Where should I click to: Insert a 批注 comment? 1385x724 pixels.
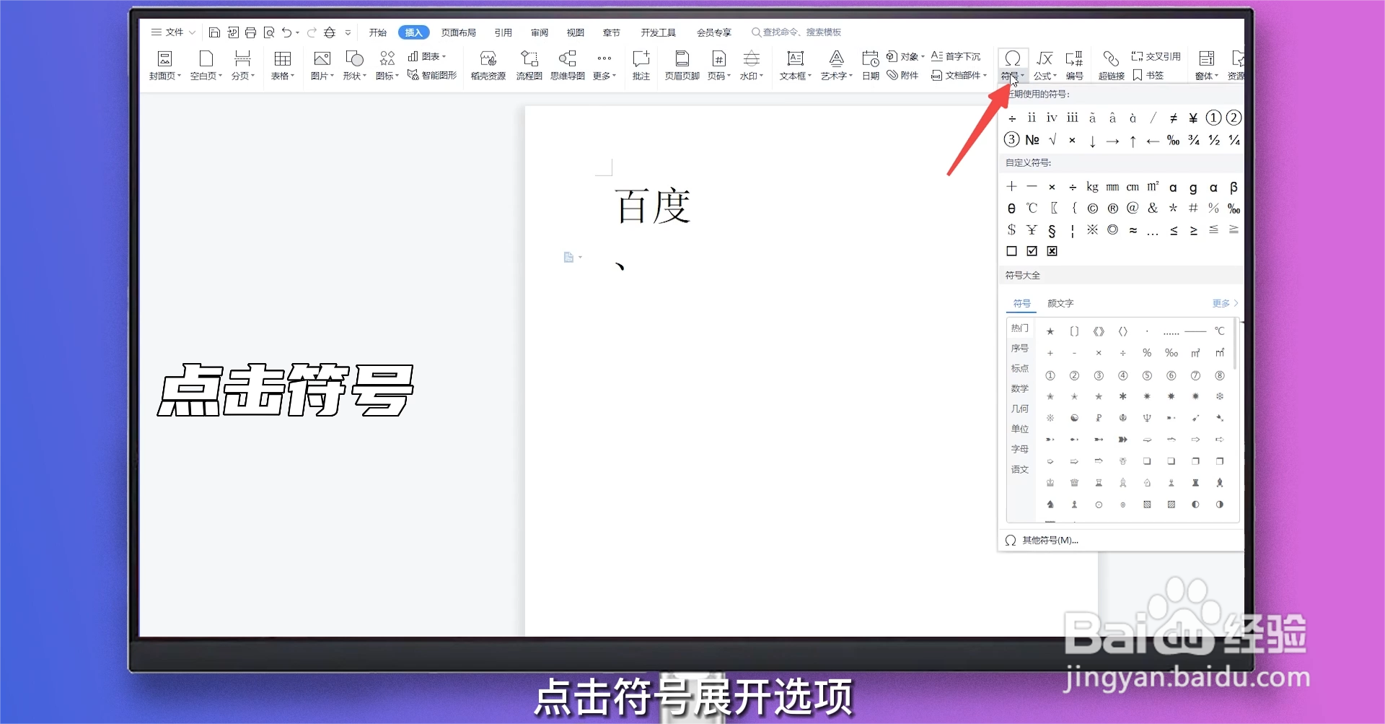[641, 65]
